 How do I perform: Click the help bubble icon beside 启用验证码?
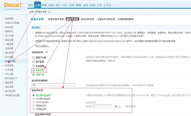[46, 52]
